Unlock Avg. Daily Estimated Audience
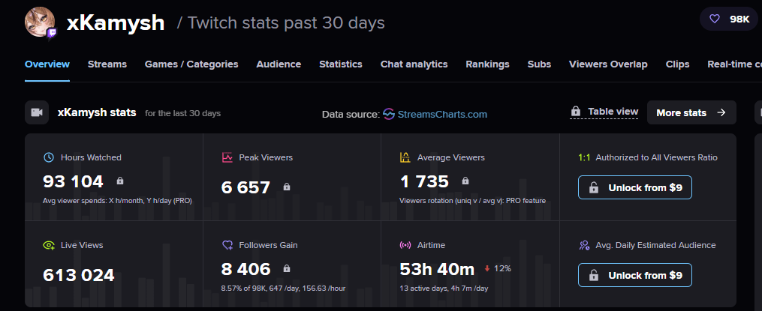762x311 pixels. 634,275
